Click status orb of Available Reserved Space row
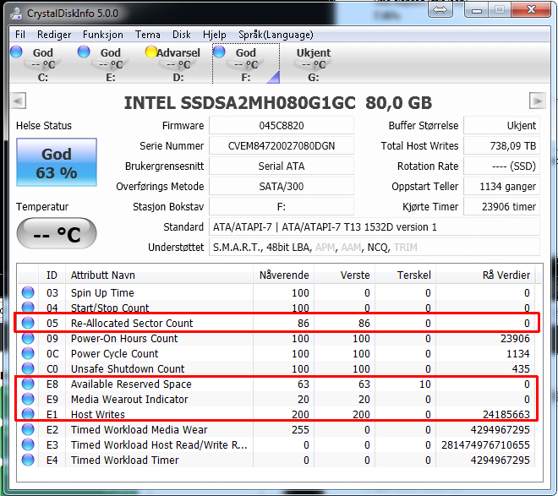The width and height of the screenshot is (558, 496). coord(28,384)
